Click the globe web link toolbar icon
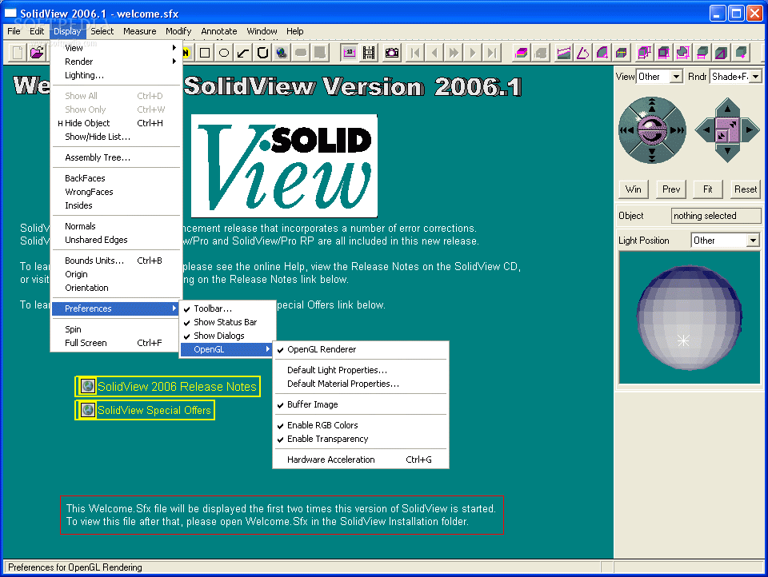This screenshot has width=768, height=577. pyautogui.click(x=282, y=53)
